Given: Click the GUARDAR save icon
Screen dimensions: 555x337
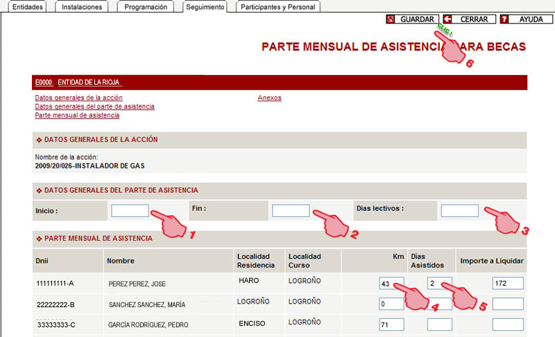Looking at the screenshot, I should point(391,19).
